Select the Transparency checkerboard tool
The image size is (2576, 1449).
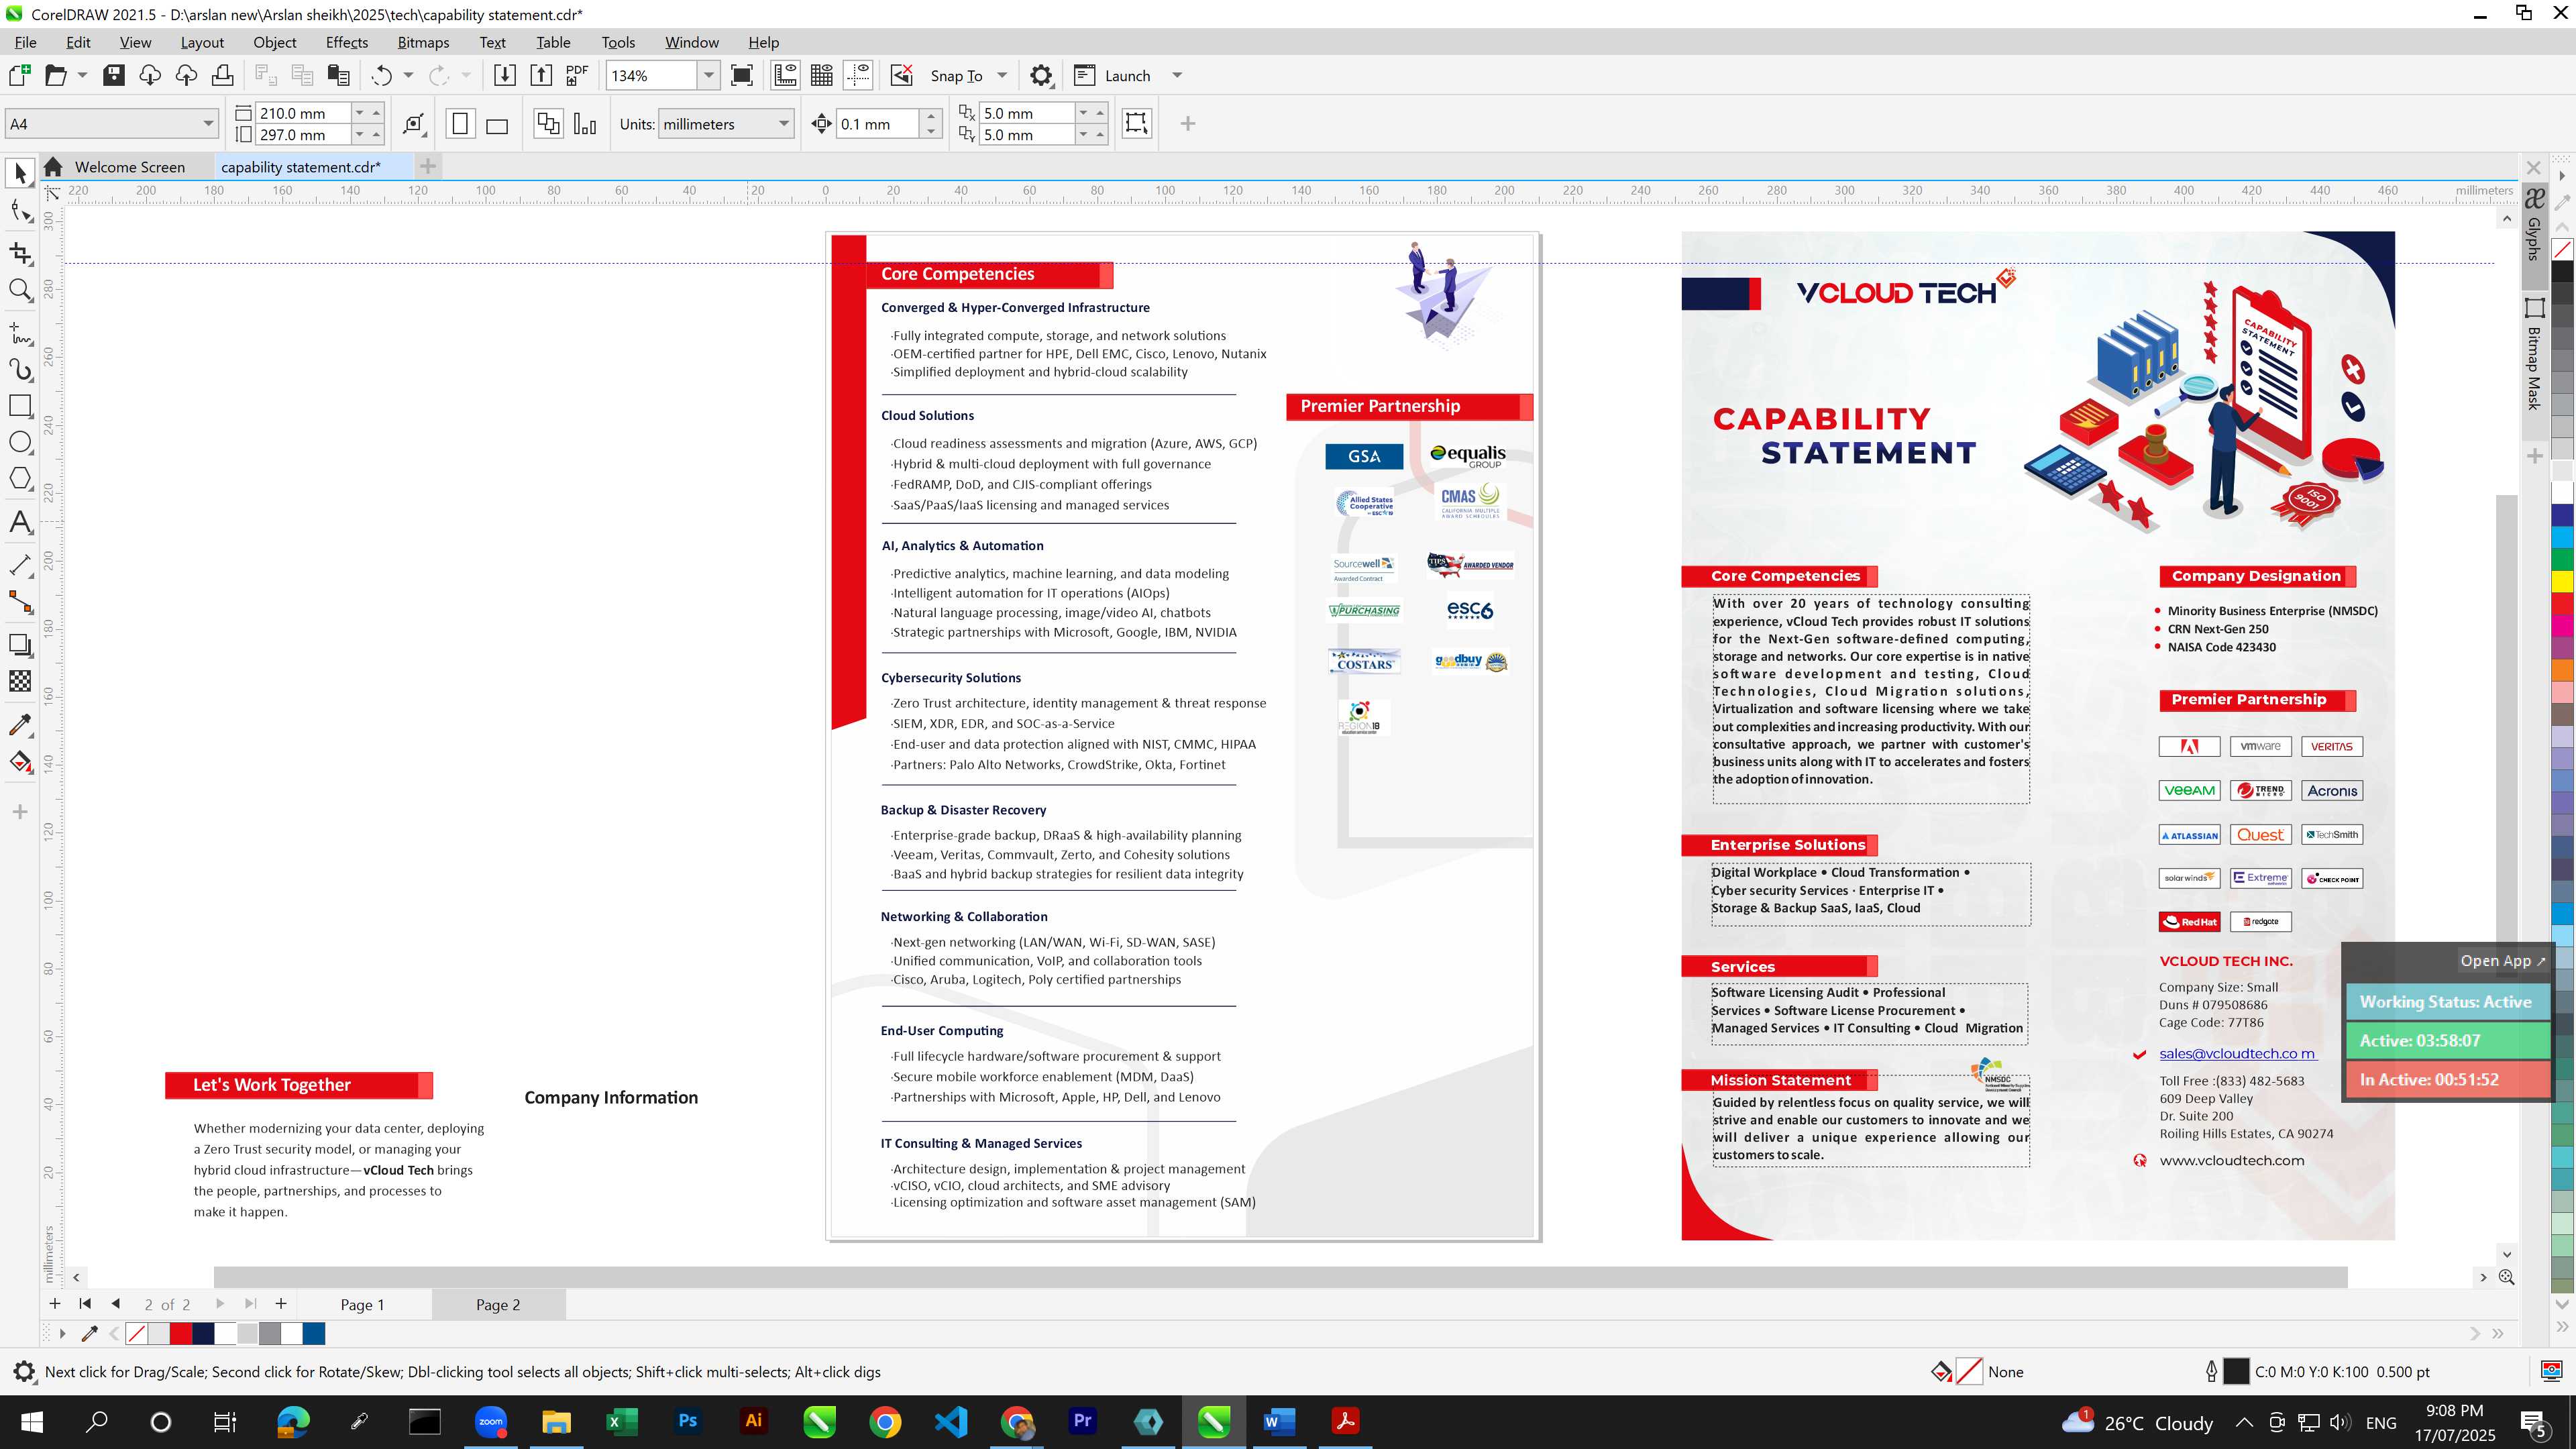point(20,682)
